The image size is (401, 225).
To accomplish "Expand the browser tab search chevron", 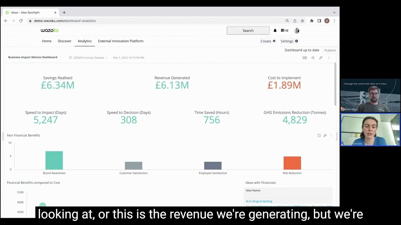I will (x=334, y=12).
